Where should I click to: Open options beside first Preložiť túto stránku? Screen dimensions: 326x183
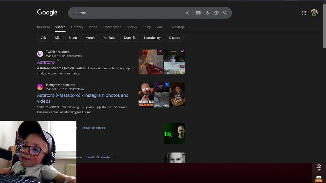[x=110, y=128]
